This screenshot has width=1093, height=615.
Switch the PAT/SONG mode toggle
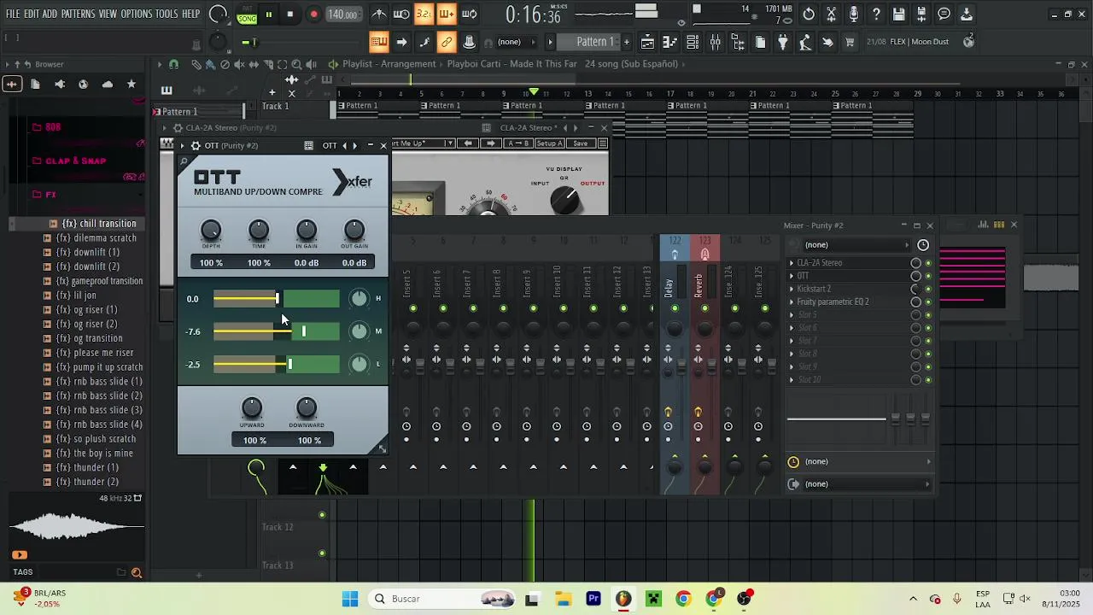(247, 15)
